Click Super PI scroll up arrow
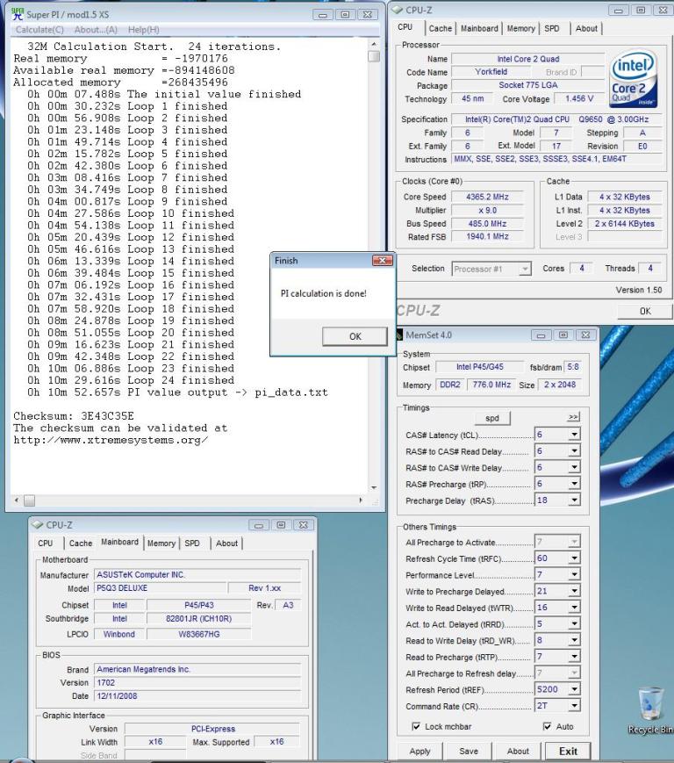Screen dimensions: 674x763 (x=374, y=44)
